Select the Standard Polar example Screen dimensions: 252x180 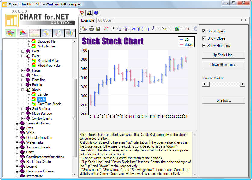pyautogui.click(x=48, y=61)
